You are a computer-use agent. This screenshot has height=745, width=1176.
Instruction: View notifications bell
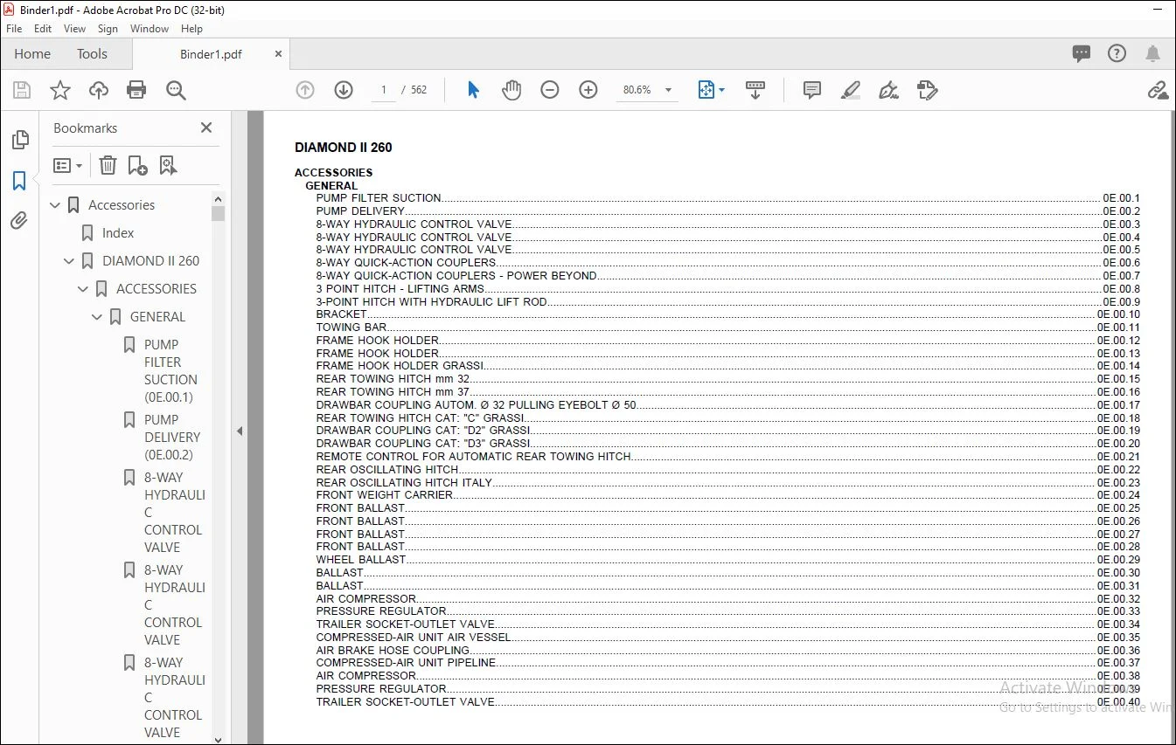[x=1153, y=54]
